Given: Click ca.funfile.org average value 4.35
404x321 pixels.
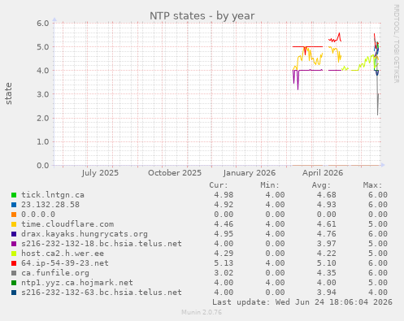Looking at the screenshot, I should [x=327, y=273].
